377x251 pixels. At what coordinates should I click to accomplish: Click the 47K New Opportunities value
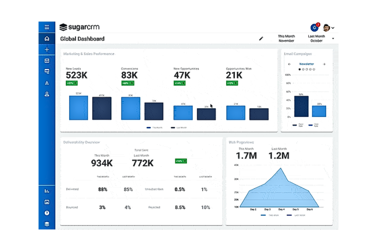click(x=182, y=75)
